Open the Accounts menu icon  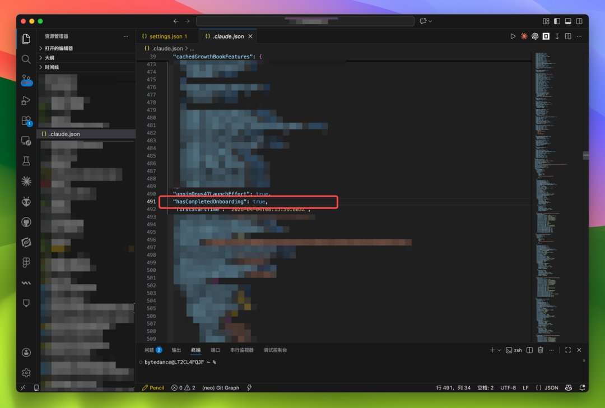(x=26, y=353)
